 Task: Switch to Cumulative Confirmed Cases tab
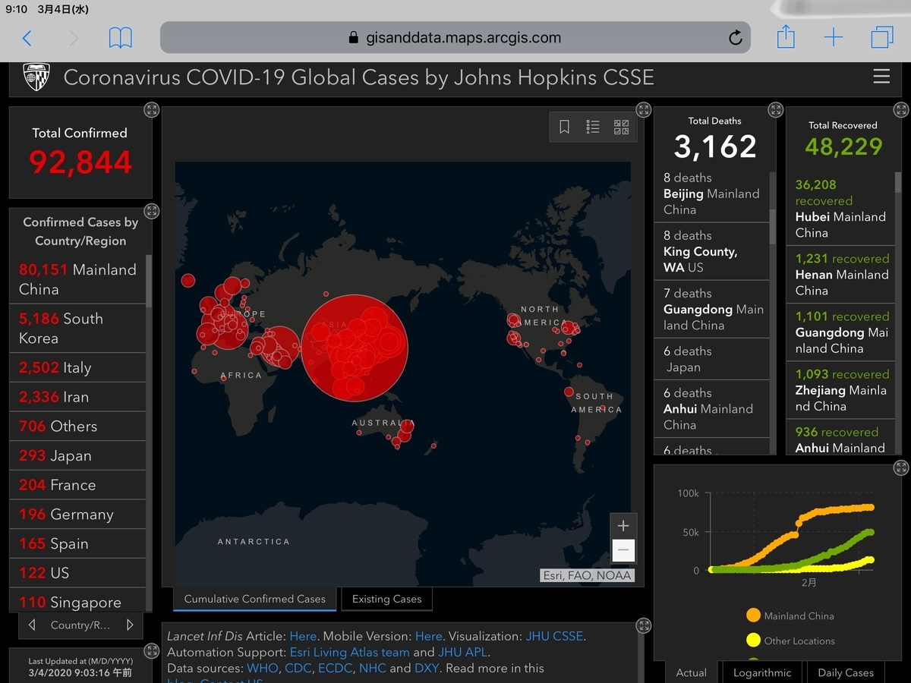254,599
